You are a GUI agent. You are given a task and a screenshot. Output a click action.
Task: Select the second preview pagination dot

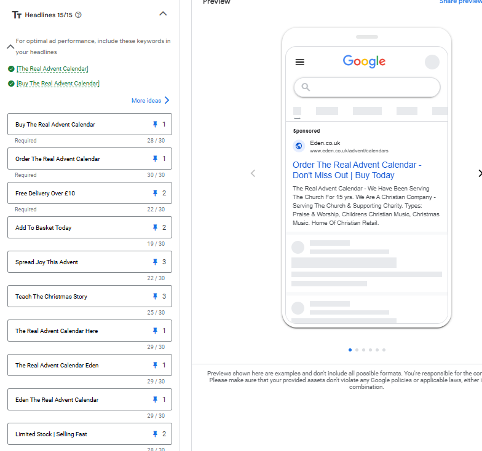click(x=357, y=350)
